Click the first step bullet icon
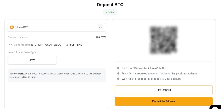221x109 pixels. pos(118,68)
